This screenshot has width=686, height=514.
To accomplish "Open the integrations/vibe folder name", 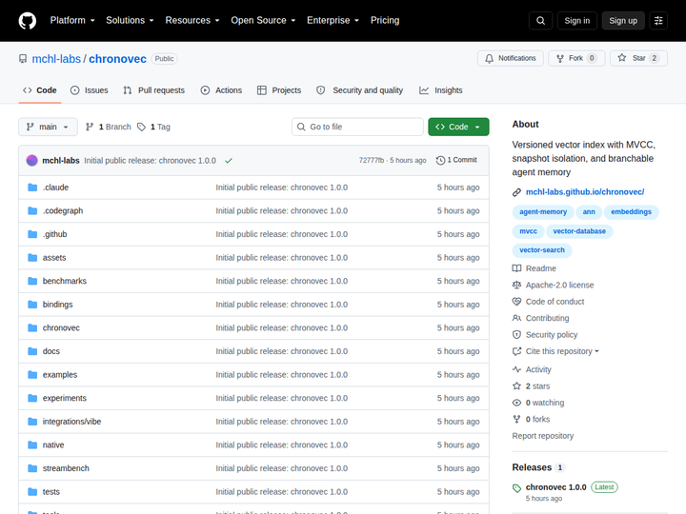I will tap(71, 422).
